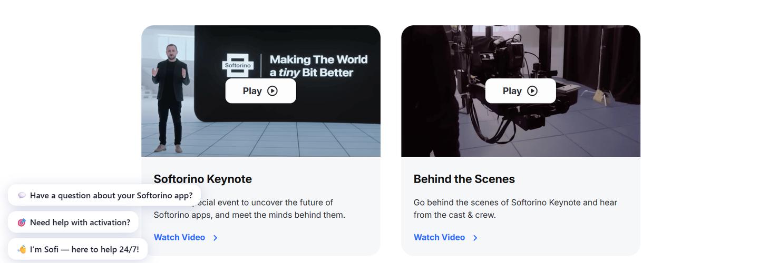Click the play circle icon on Softorino Keynote video
Screen dimensions: 759x263
tap(272, 91)
